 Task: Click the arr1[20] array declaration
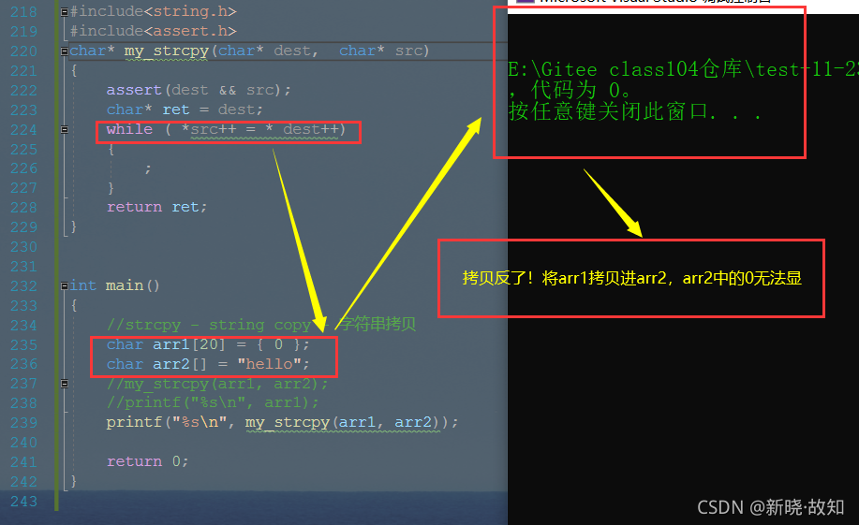click(189, 344)
